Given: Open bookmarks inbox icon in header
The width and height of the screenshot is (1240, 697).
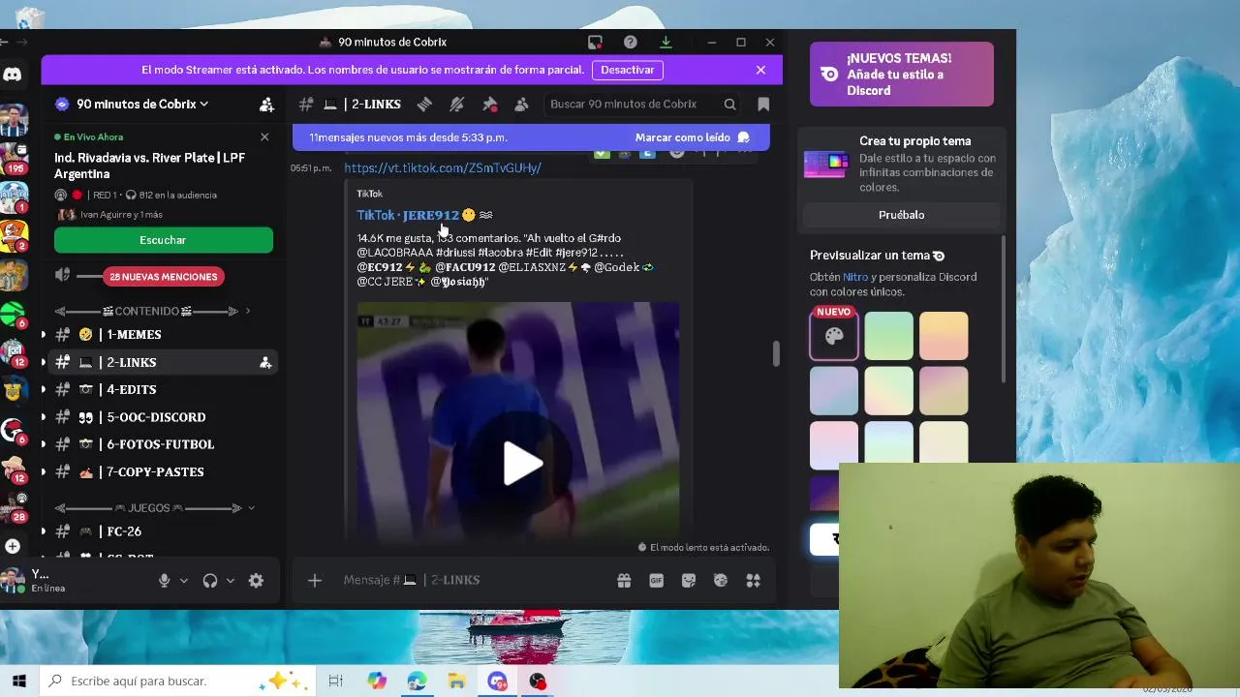Looking at the screenshot, I should click(763, 104).
